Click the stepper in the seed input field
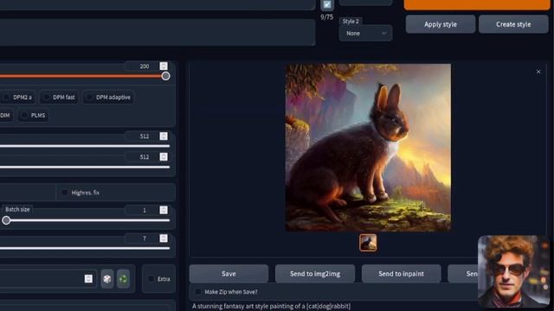The image size is (554, 311). tap(88, 278)
